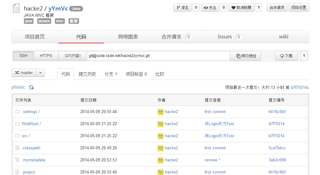Viewport: 320px width, 175px height.
Task: Click yYmVc breadcrumb link
Action: pyautogui.click(x=18, y=87)
